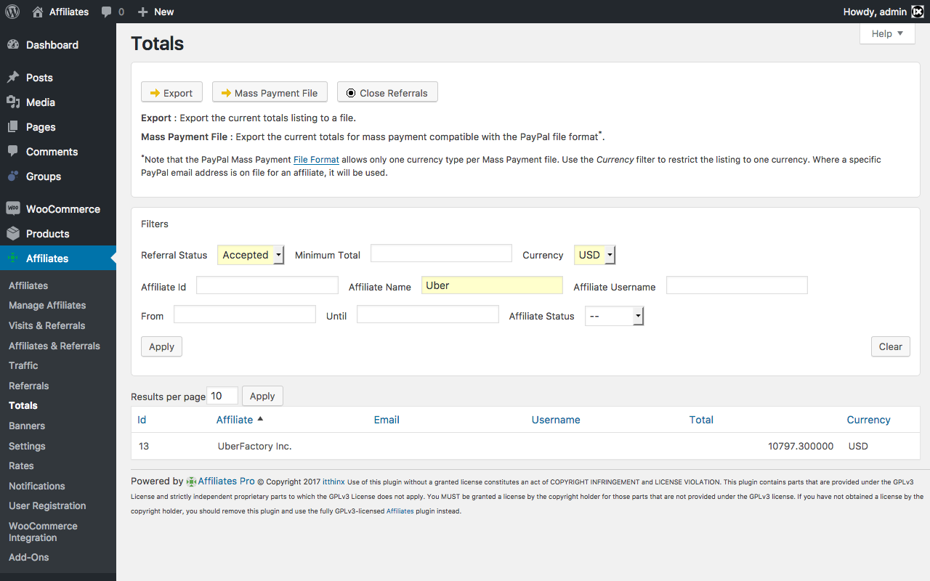Image resolution: width=930 pixels, height=581 pixels.
Task: Click the Products box icon
Action: (x=13, y=234)
